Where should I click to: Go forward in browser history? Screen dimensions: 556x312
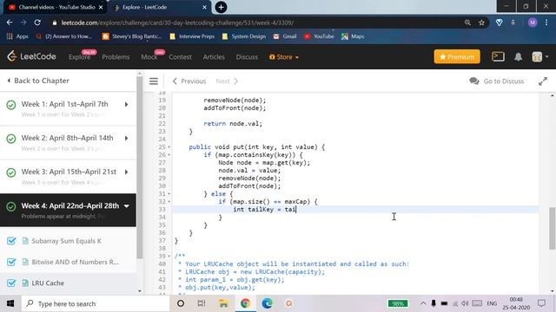pos(23,23)
